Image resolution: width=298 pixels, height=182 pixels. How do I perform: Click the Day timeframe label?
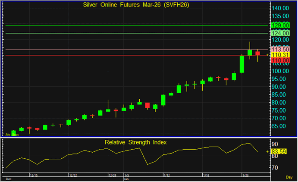point(289,177)
